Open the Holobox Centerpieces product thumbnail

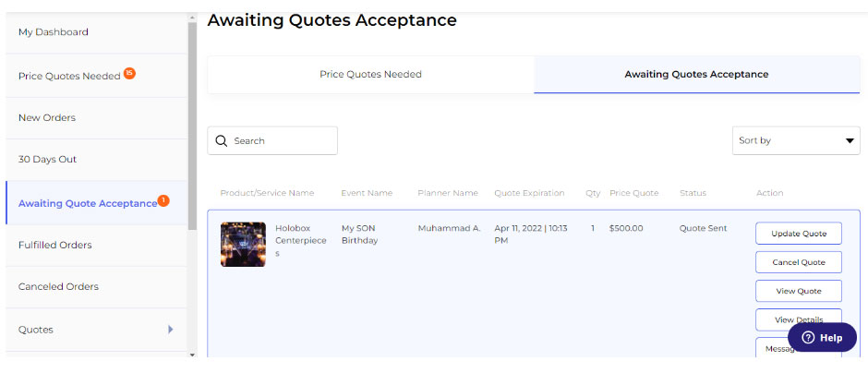click(x=243, y=244)
